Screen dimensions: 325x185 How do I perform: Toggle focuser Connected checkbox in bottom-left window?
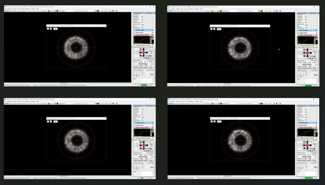tap(147, 153)
